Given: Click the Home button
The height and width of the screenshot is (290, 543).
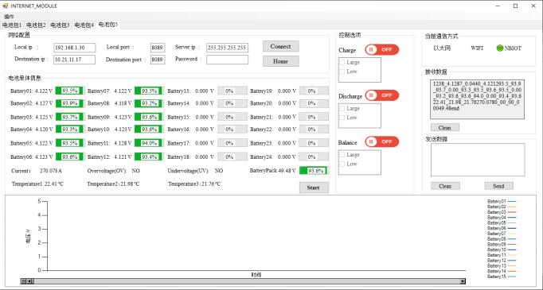Looking at the screenshot, I should pyautogui.click(x=281, y=61).
